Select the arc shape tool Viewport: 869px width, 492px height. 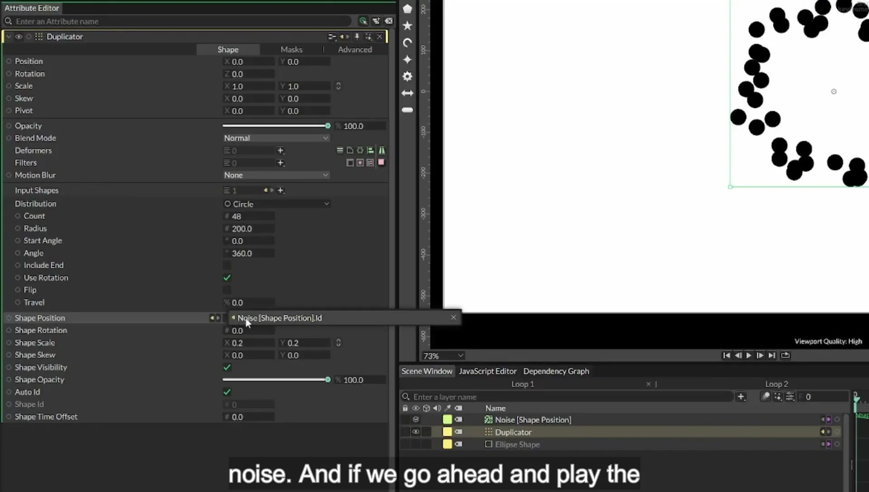pyautogui.click(x=407, y=43)
